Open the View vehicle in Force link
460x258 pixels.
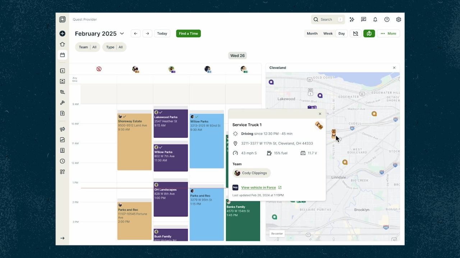pos(261,187)
